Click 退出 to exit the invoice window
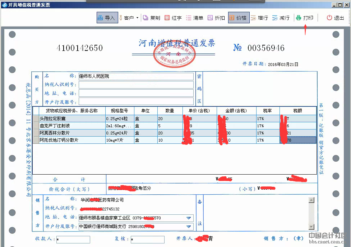 pyautogui.click(x=335, y=18)
